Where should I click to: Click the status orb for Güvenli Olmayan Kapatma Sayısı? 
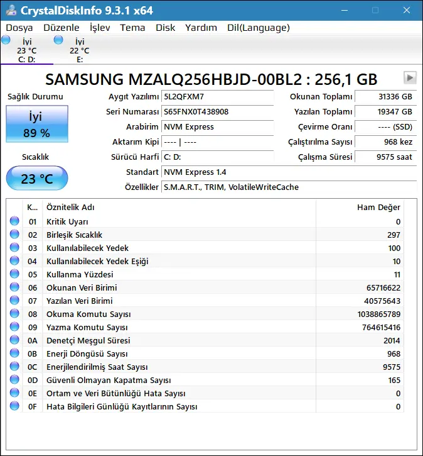click(x=14, y=379)
